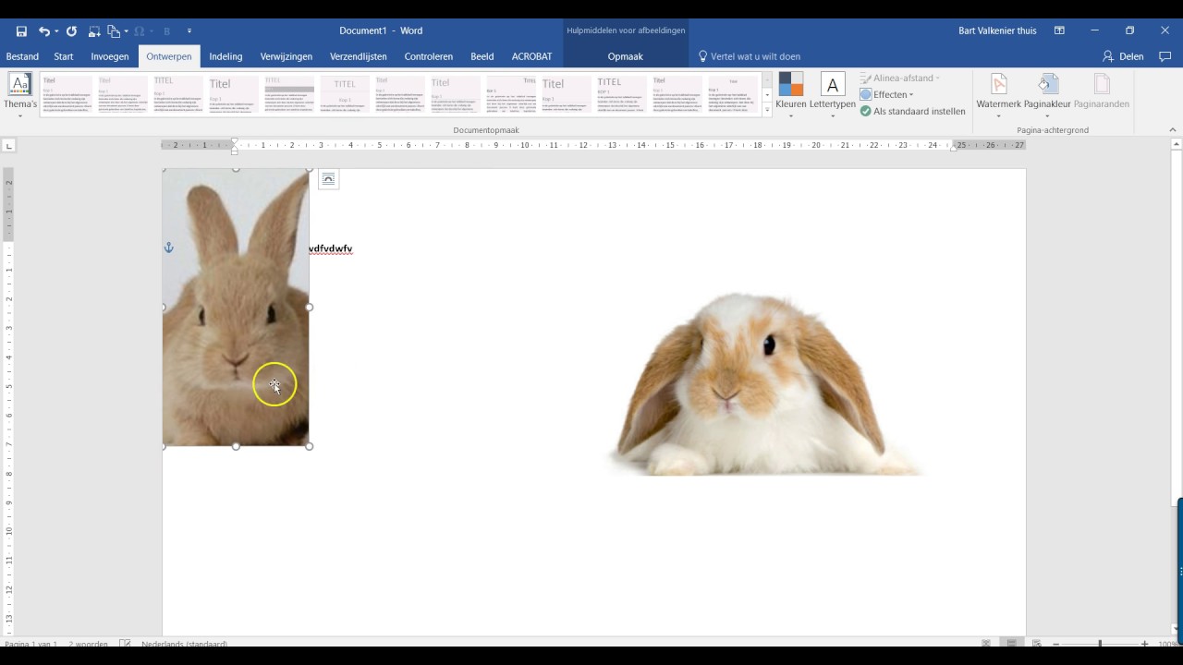Open the Paginakleur menu
Viewport: 1183px width, 665px height.
(1047, 96)
